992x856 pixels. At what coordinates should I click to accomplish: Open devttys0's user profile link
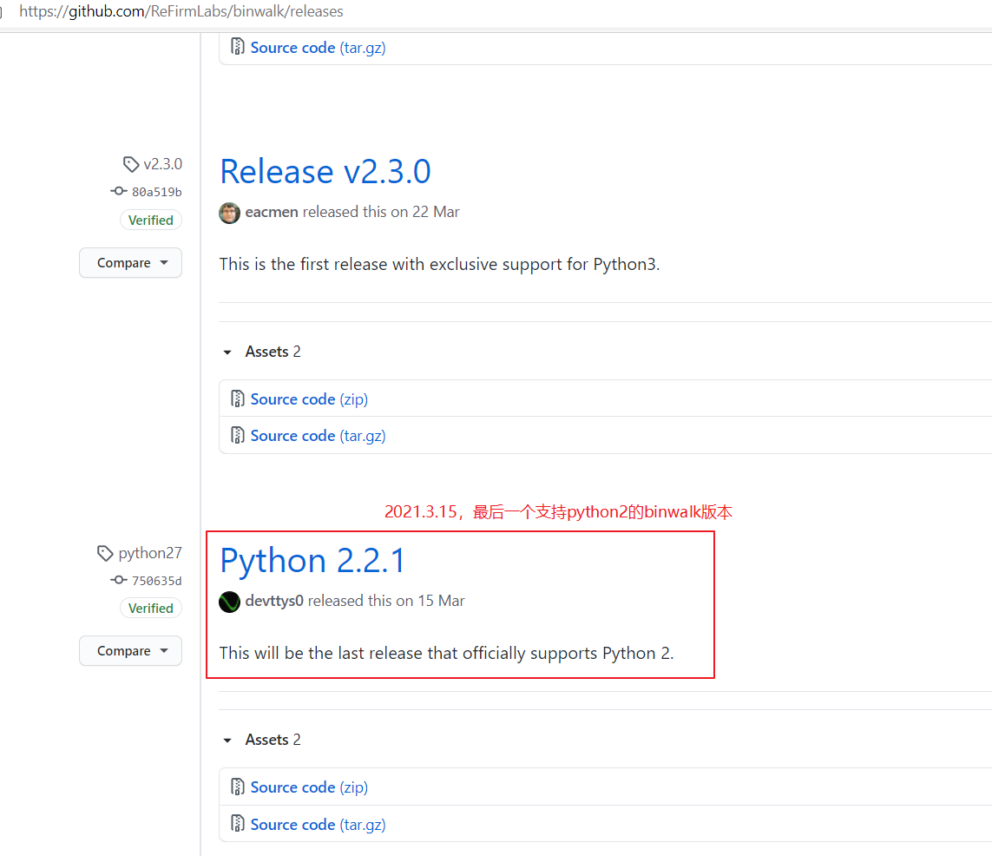pyautogui.click(x=274, y=601)
